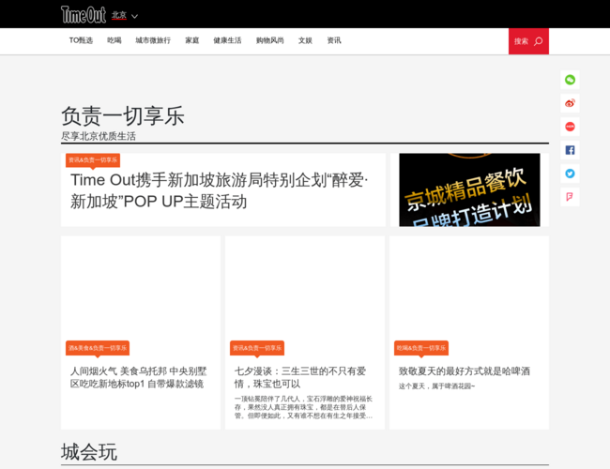Screen dimensions: 610x469
Task: Click the red 搜索 search button
Action: pyautogui.click(x=528, y=41)
